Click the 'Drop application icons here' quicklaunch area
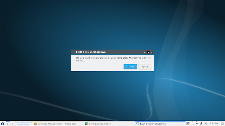This screenshot has height=126, width=225. (x=24, y=124)
